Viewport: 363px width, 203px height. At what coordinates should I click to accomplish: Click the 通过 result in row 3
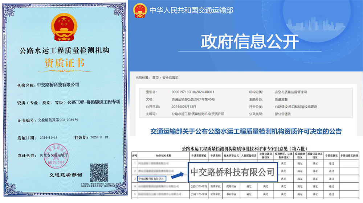point(331,179)
